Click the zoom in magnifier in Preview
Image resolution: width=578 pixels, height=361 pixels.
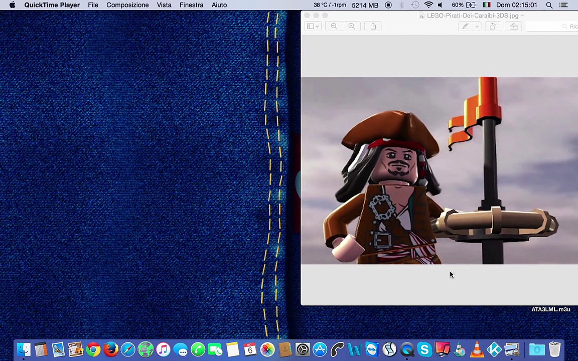tap(352, 27)
